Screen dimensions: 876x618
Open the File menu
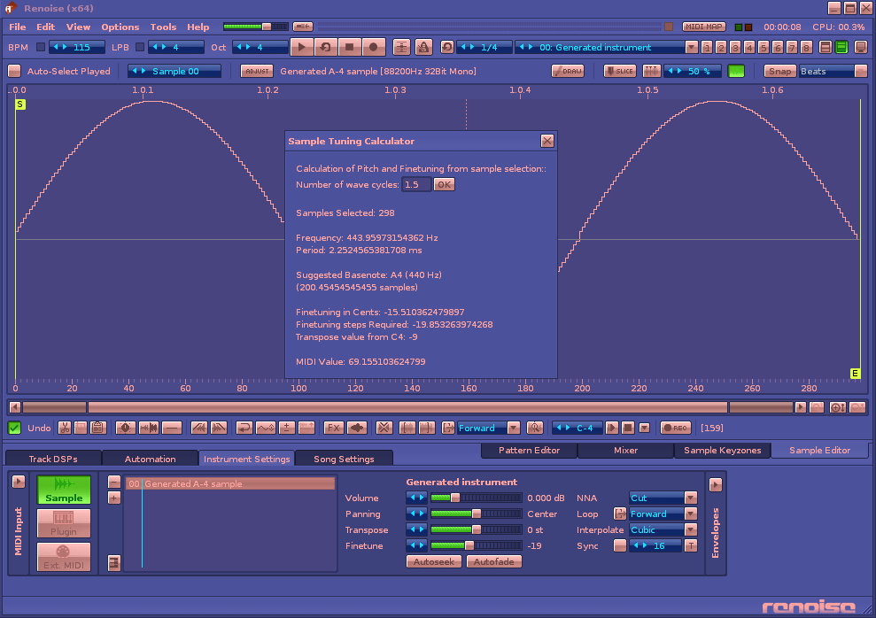18,27
